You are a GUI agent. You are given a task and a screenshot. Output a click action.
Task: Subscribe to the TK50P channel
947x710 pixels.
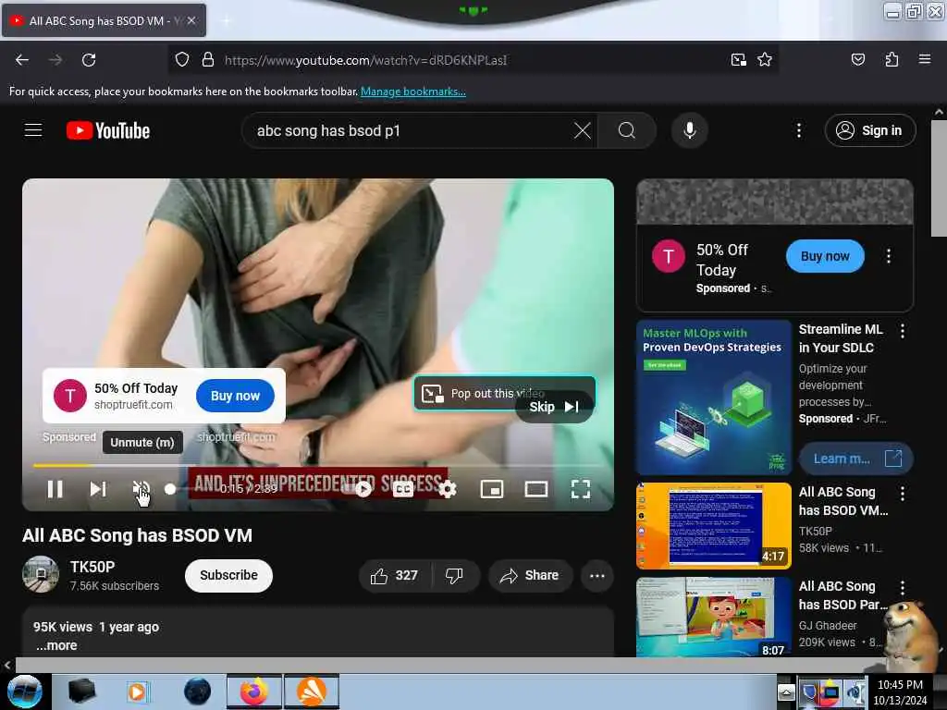(x=229, y=575)
